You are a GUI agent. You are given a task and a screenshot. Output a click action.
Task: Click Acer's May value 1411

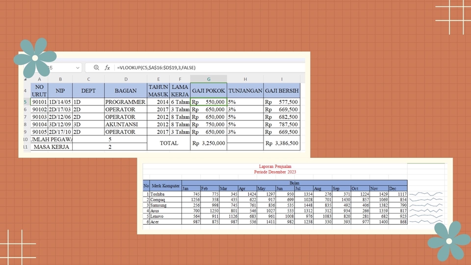(266, 222)
